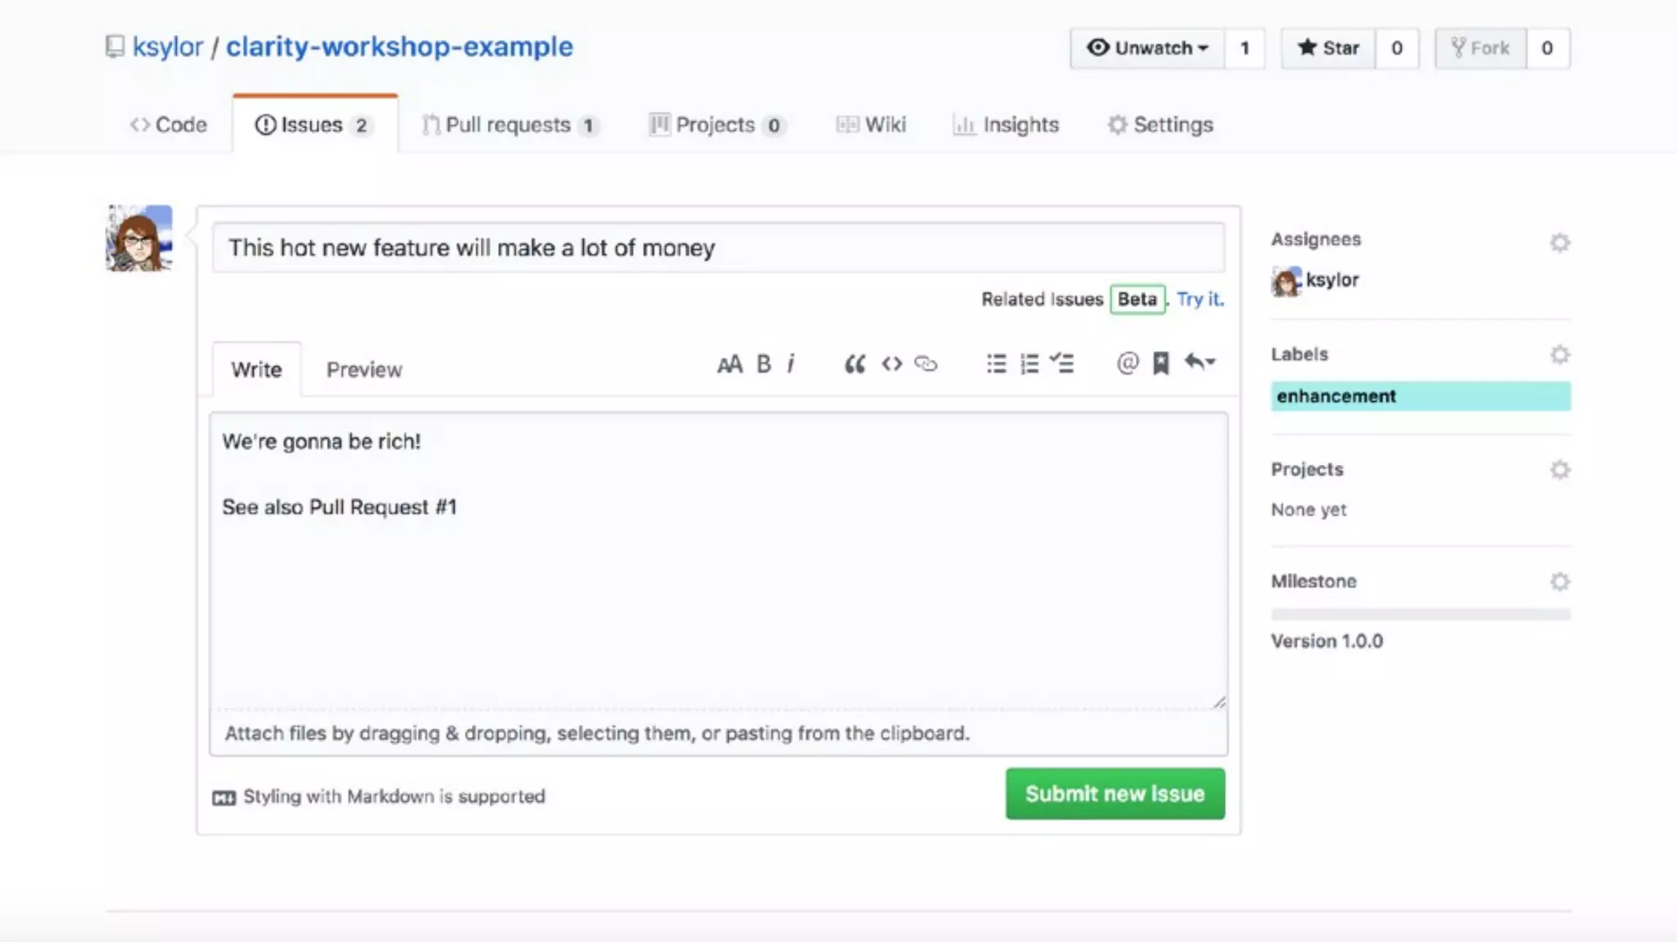
Task: Open the Unwatch dropdown
Action: (1146, 48)
